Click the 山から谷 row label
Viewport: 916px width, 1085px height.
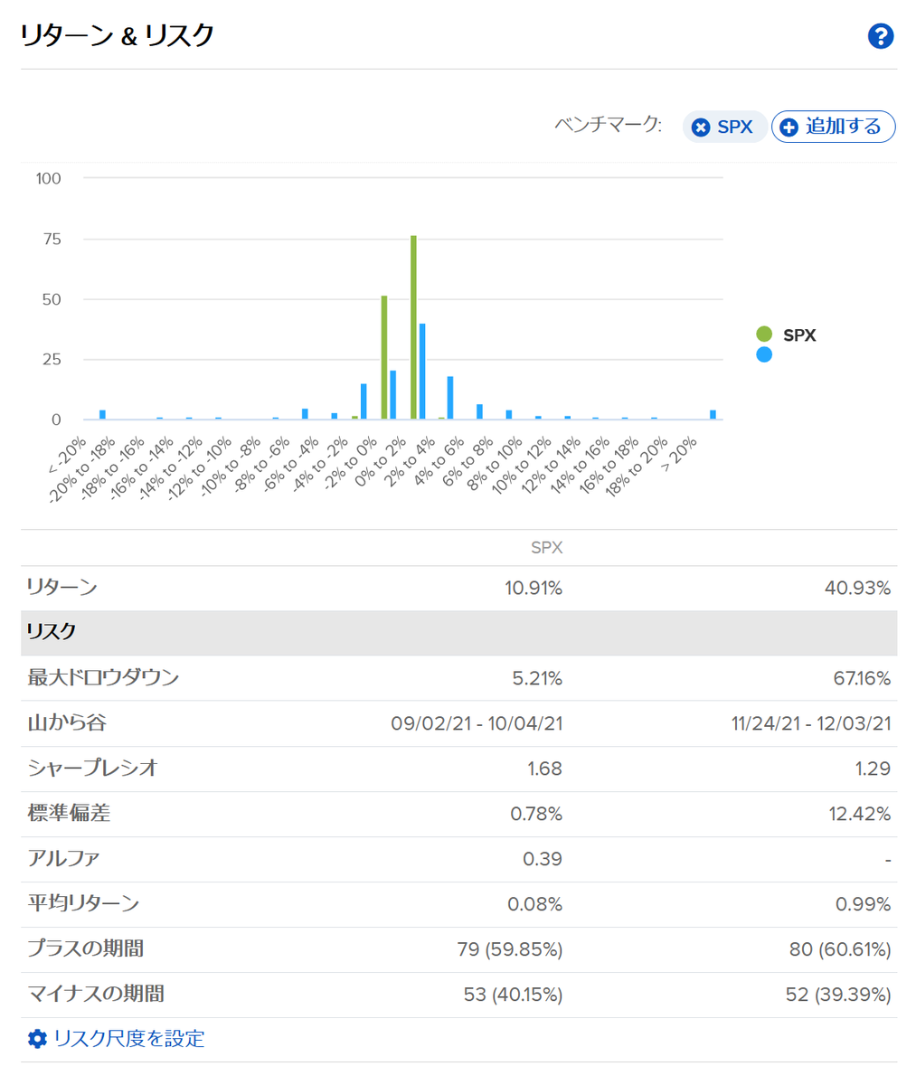67,722
